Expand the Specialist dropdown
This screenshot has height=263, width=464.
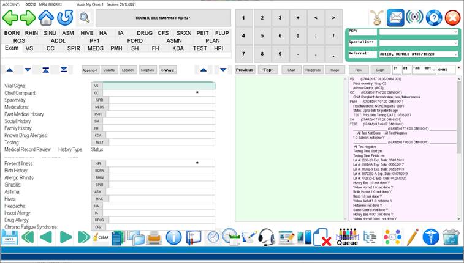[x=418, y=43]
